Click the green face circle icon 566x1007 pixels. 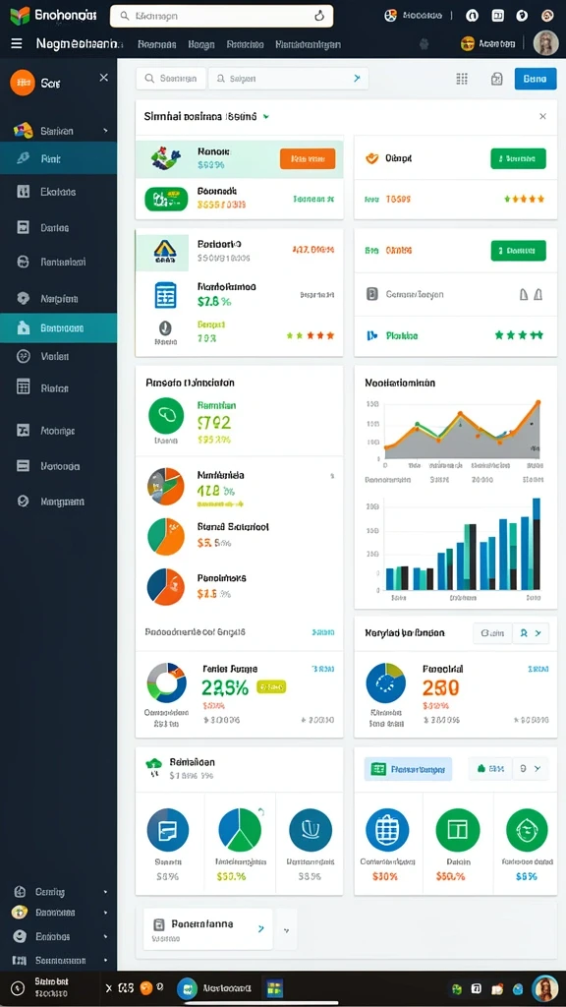[527, 830]
